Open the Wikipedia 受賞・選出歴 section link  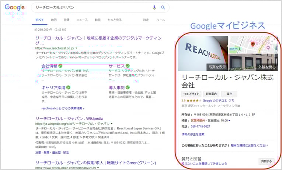[x=52, y=152]
